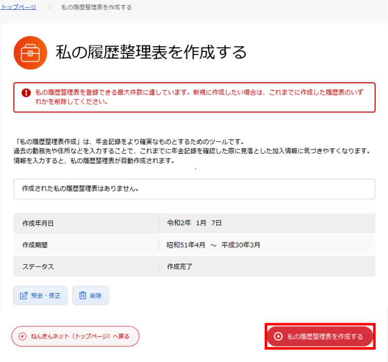The width and height of the screenshot is (388, 362).
Task: Click the description line starting 「私の履歴整理表作成」は
Action: (x=129, y=142)
